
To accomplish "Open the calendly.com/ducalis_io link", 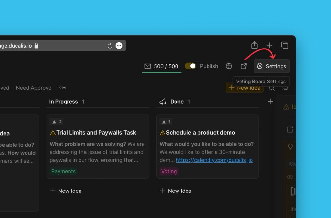I will point(214,160).
